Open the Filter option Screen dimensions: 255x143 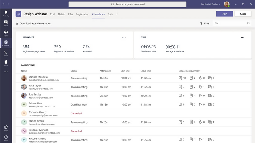tap(205, 23)
